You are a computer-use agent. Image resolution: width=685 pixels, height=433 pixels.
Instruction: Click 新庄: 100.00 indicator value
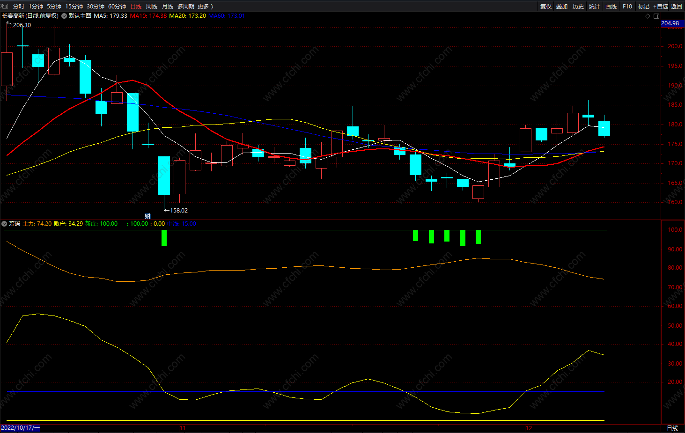pos(101,224)
